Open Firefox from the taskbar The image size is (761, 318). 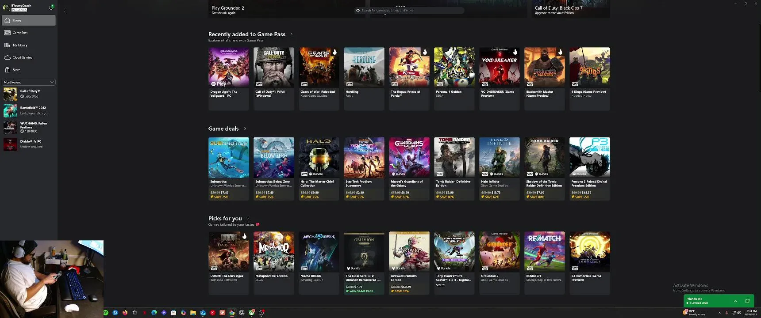click(125, 313)
